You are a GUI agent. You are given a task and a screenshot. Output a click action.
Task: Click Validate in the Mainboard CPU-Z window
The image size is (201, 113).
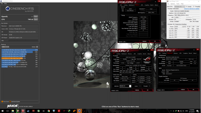(x=183, y=90)
